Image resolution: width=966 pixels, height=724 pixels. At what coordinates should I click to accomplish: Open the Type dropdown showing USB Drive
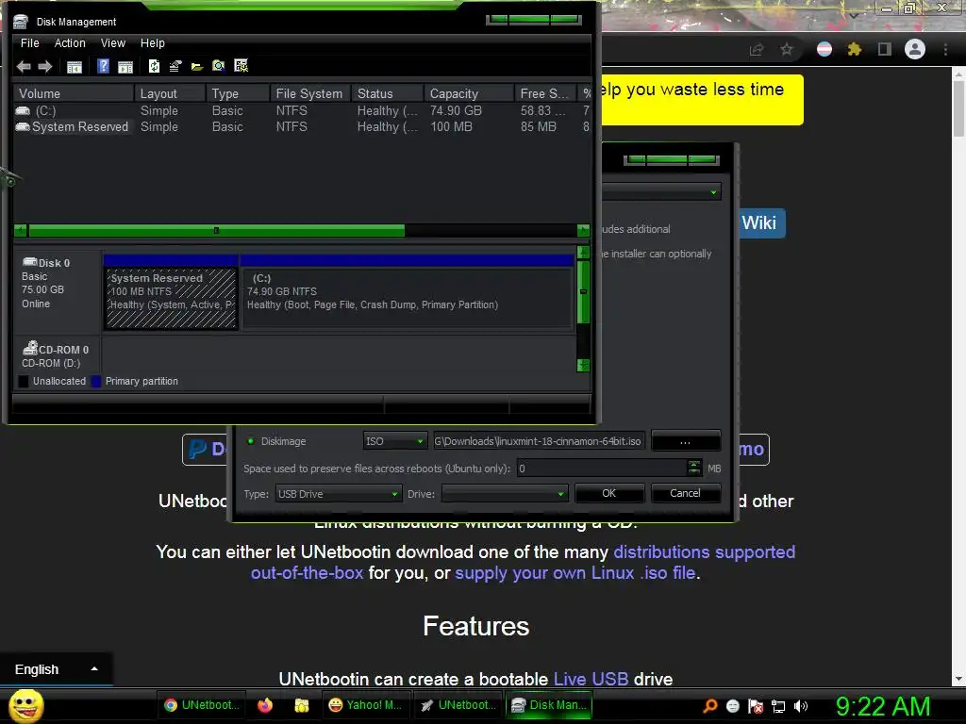coord(338,494)
